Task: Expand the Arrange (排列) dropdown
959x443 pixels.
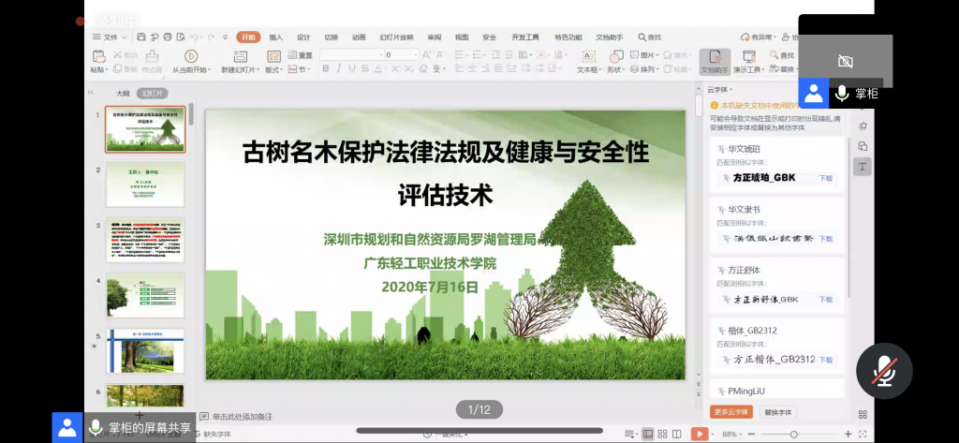Action: click(644, 69)
